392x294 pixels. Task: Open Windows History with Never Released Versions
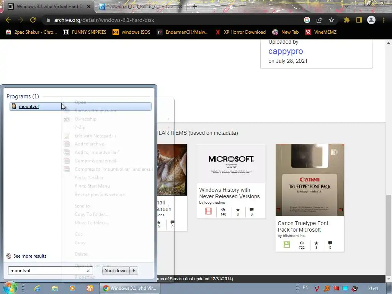[229, 193]
